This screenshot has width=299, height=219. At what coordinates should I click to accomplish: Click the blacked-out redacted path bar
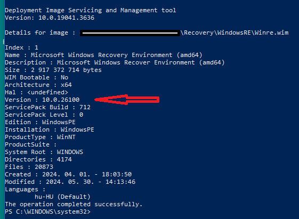130,33
